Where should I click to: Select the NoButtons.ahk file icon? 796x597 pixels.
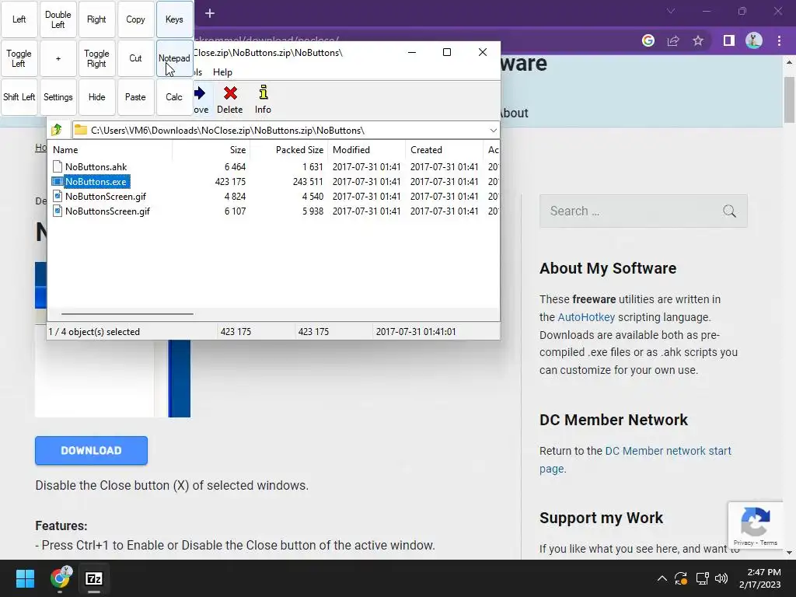pos(58,166)
